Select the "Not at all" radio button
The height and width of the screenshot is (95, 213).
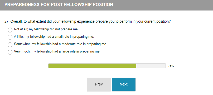(10, 30)
